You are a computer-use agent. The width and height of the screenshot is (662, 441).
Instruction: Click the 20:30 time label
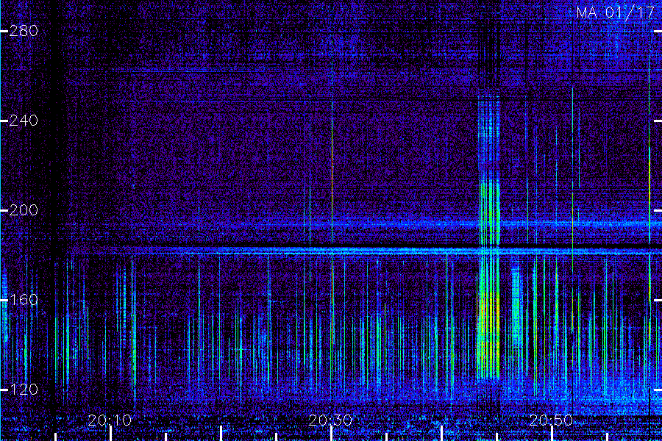(x=330, y=420)
